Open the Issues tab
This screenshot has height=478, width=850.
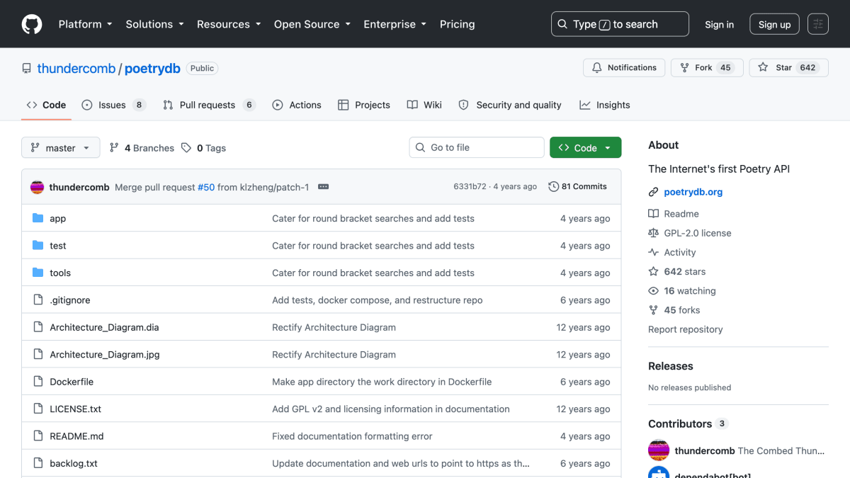click(113, 105)
